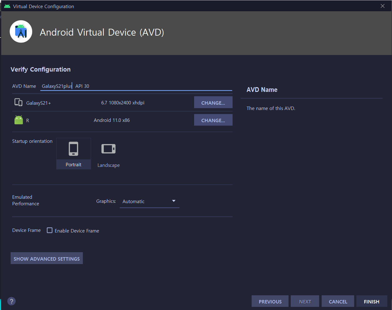Click the Android icon in the title bar
Screen dimensions: 392x310
click(7, 6)
